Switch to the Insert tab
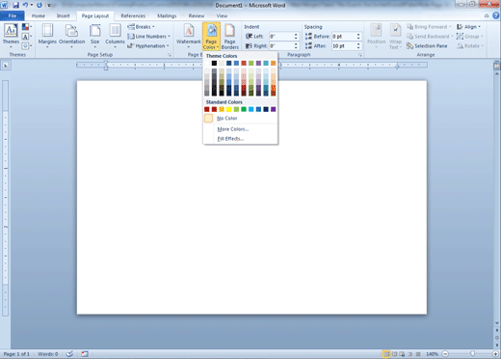501x359 pixels. pos(63,15)
